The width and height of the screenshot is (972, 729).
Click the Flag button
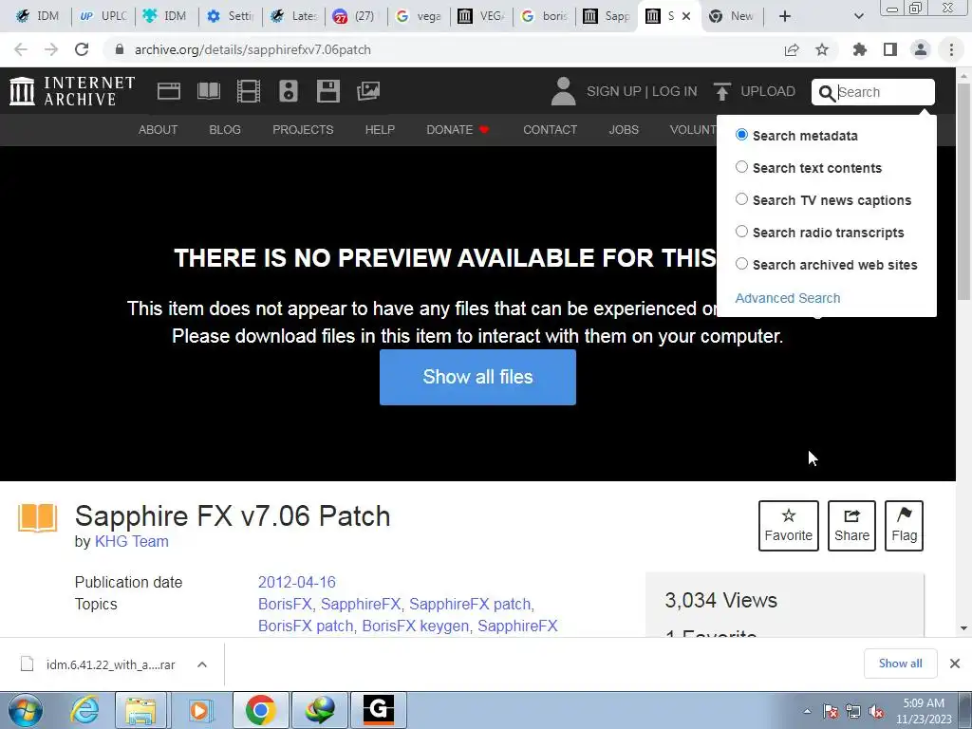[904, 526]
